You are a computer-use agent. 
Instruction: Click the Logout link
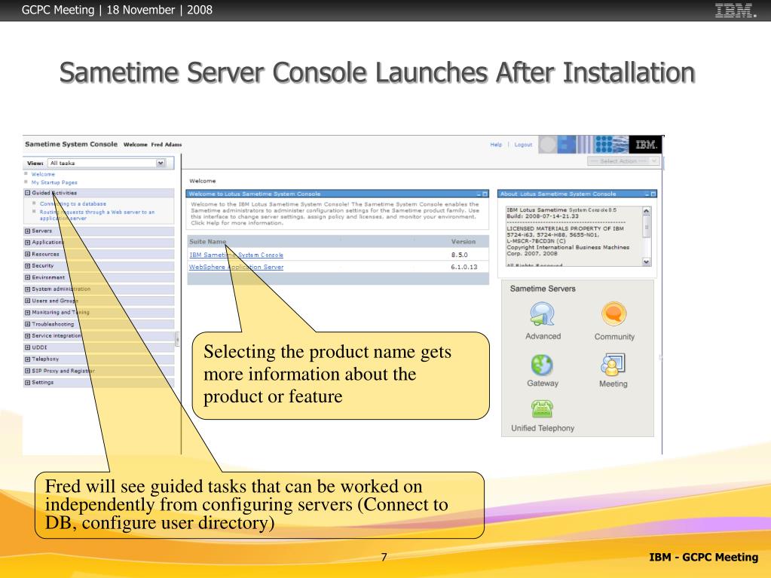pyautogui.click(x=523, y=145)
